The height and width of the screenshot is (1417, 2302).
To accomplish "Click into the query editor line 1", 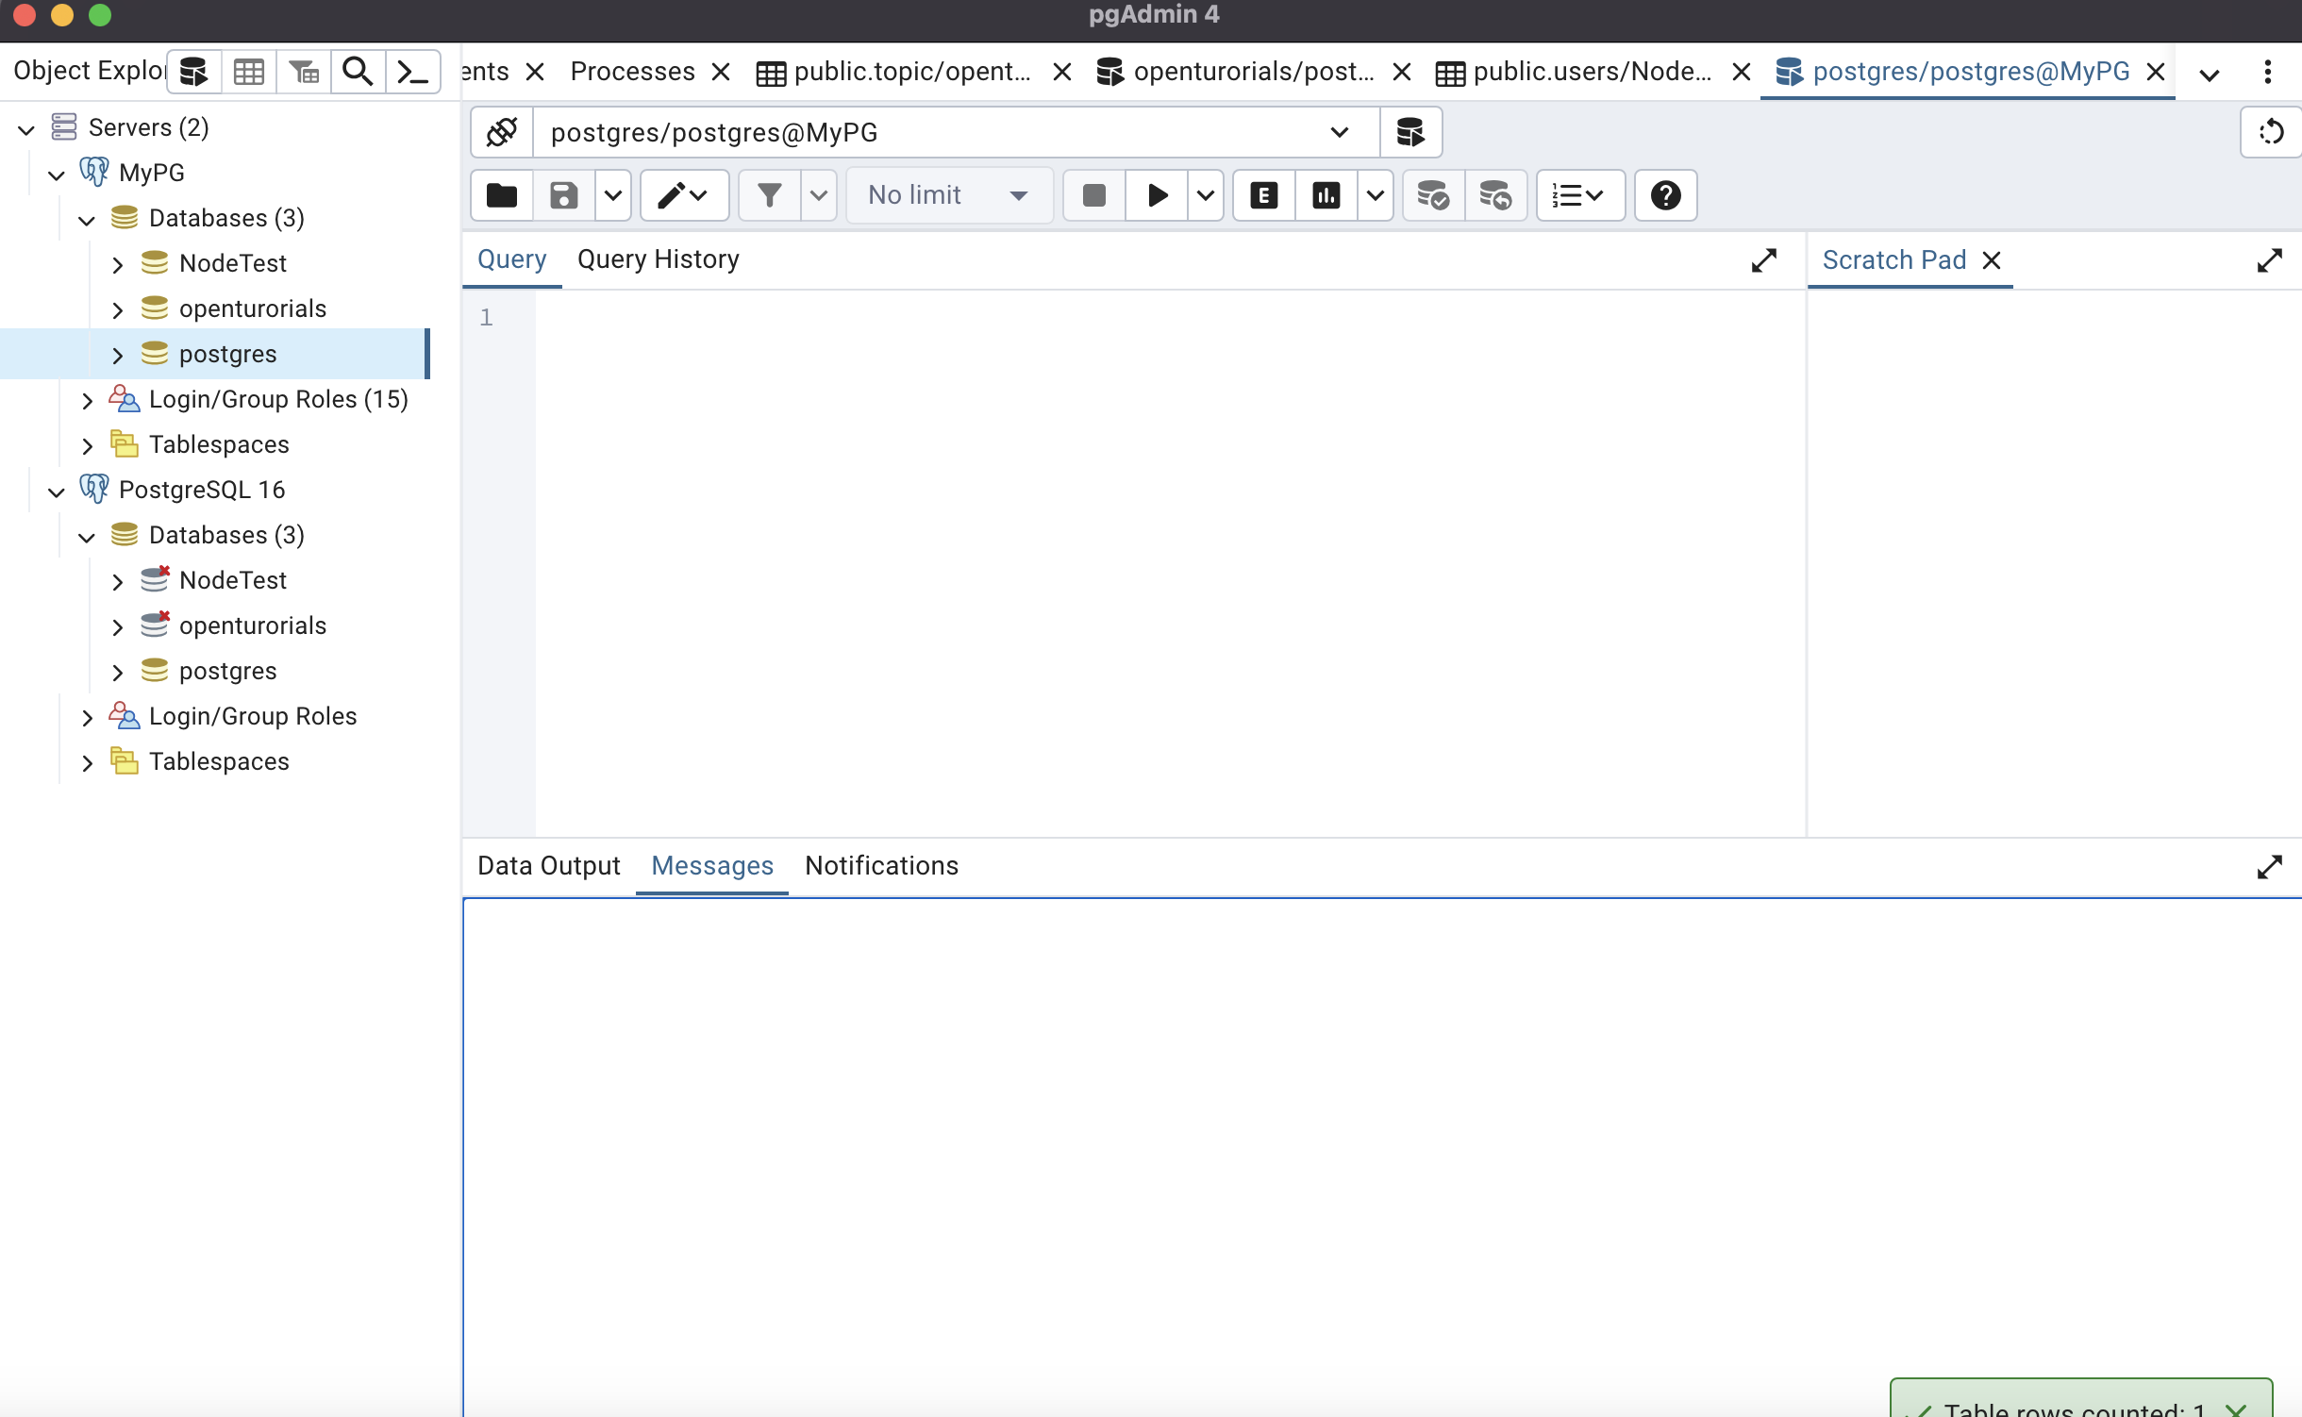I will [1132, 318].
